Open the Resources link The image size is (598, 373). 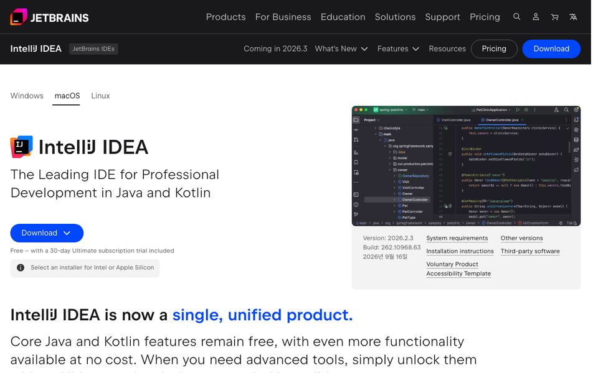[x=447, y=48]
